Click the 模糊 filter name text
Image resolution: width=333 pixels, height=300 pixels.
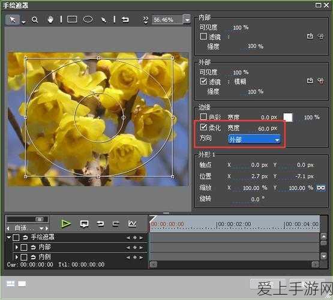[240, 82]
